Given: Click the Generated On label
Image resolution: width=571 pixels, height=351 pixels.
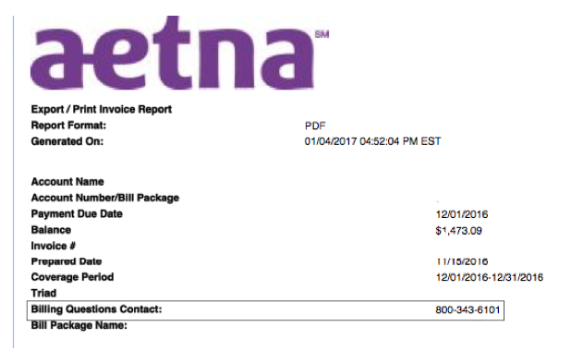Looking at the screenshot, I should (67, 141).
